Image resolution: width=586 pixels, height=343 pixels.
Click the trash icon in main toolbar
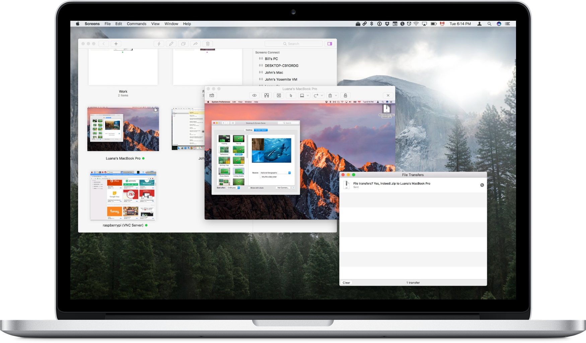tap(208, 44)
